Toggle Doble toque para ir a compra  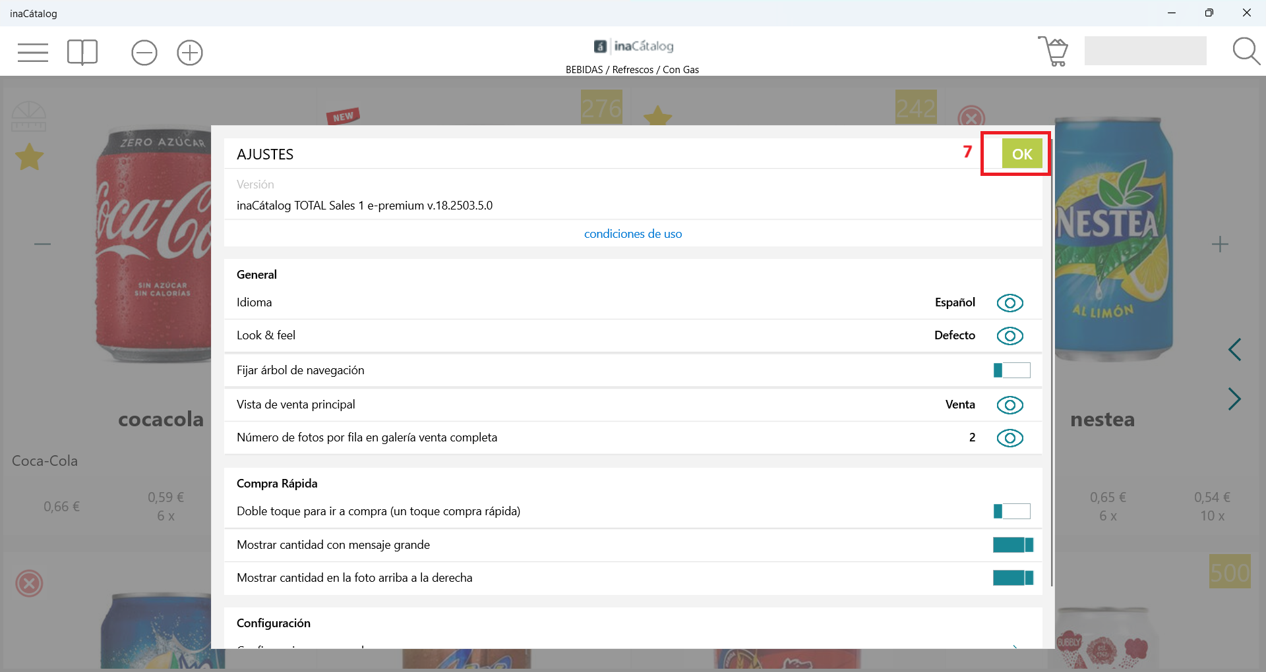[x=1012, y=511]
